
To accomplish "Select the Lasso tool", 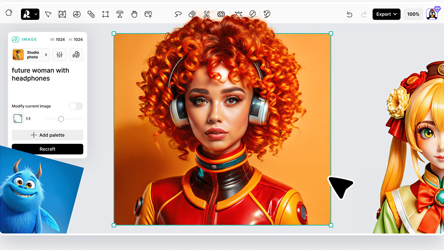I will pyautogui.click(x=178, y=14).
